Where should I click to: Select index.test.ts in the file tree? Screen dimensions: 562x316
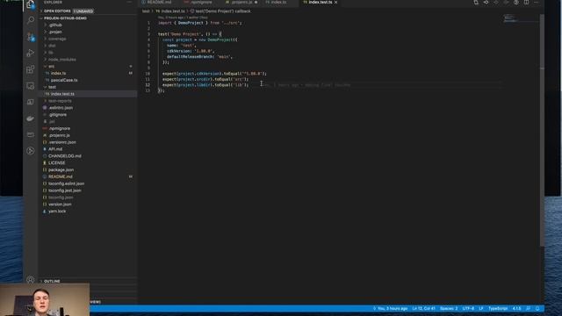point(62,94)
